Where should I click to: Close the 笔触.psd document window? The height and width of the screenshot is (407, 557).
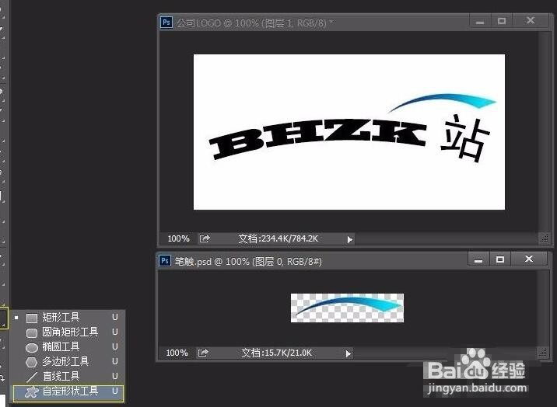point(529,259)
